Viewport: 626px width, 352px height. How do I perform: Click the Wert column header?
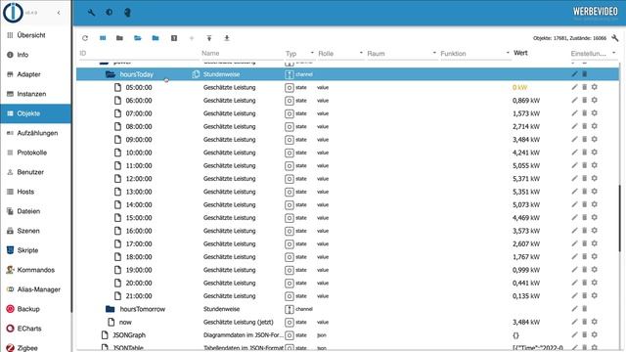520,53
